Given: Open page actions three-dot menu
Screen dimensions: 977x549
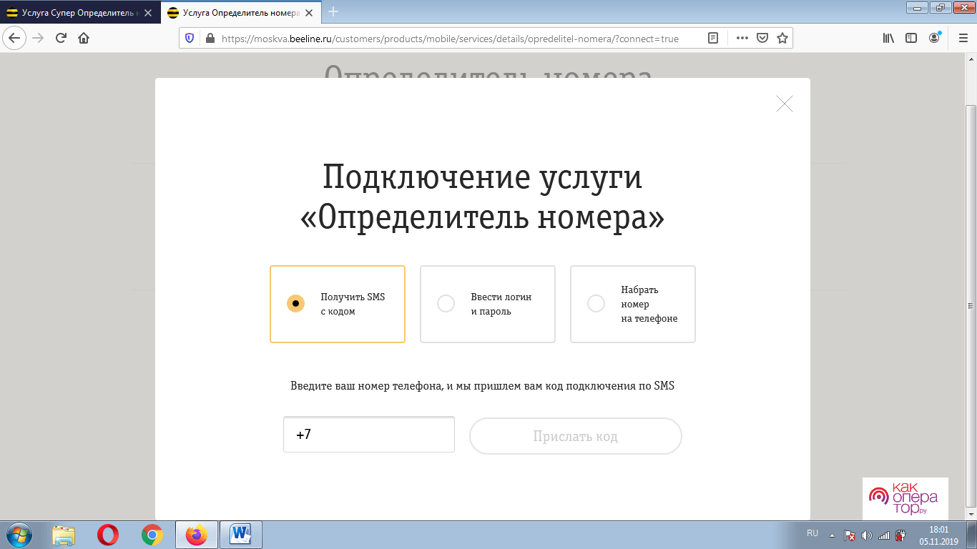Looking at the screenshot, I should click(742, 39).
